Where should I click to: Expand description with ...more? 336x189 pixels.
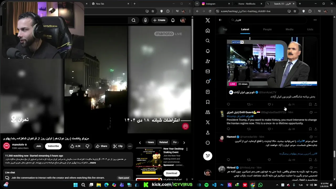92,163
